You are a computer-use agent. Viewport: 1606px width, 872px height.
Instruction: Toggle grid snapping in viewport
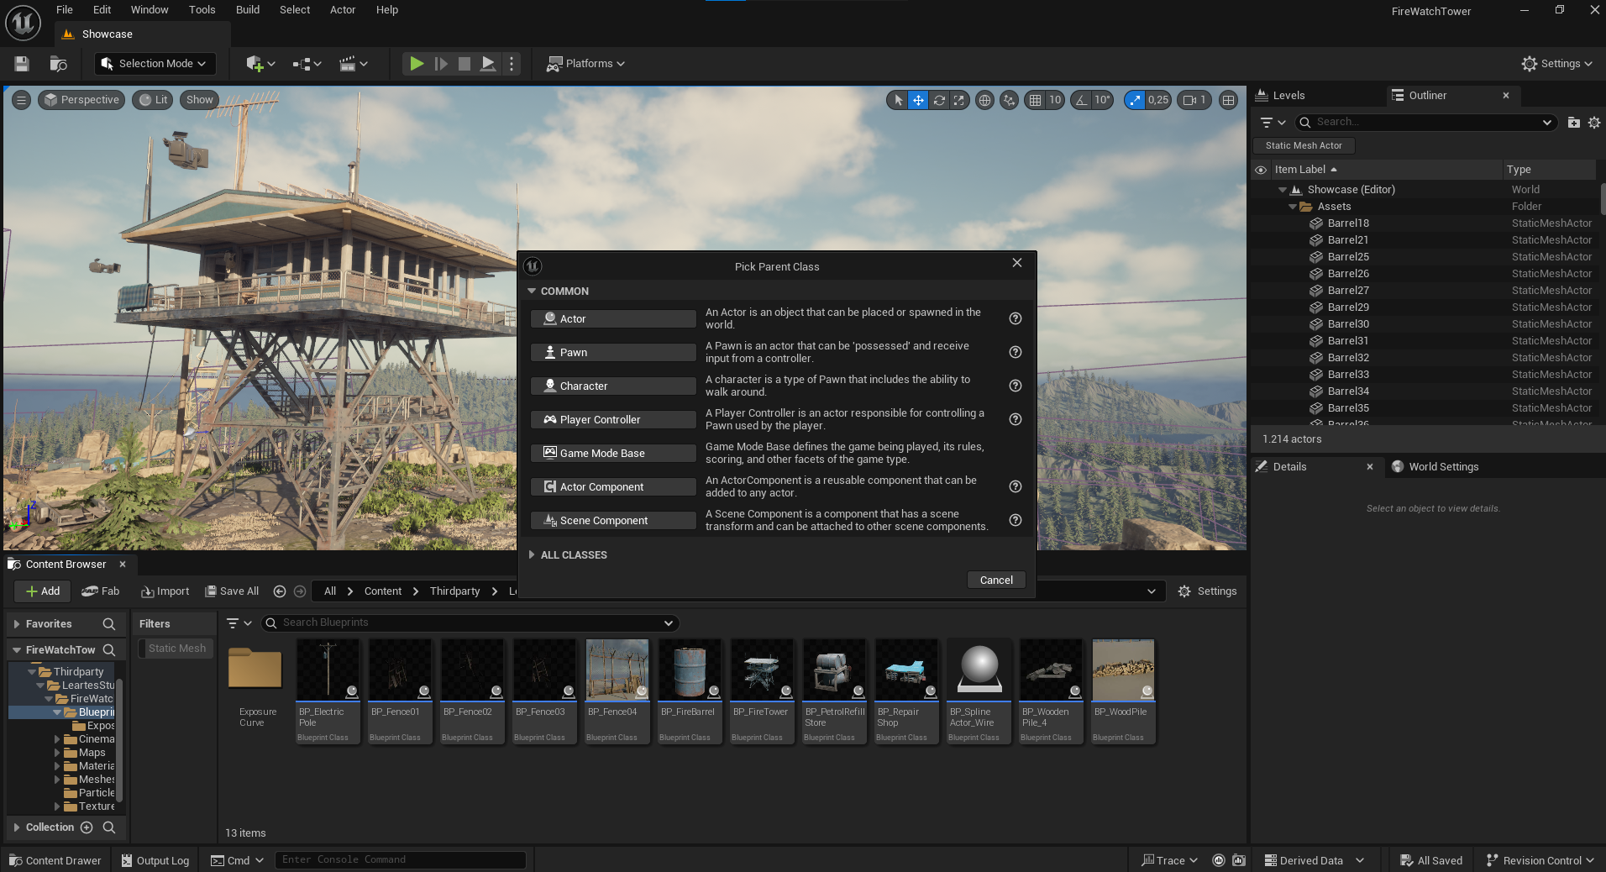point(1036,100)
